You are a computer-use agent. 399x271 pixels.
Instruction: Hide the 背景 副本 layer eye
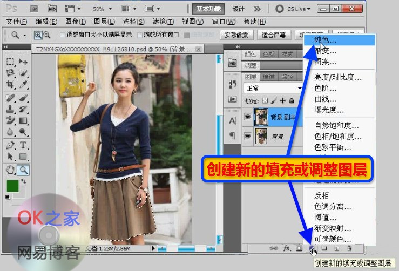[247, 117]
